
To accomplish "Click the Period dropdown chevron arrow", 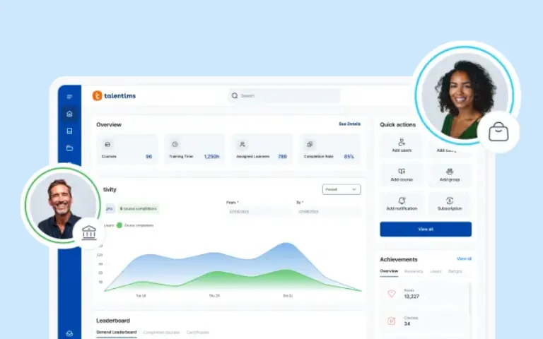I will pos(354,189).
